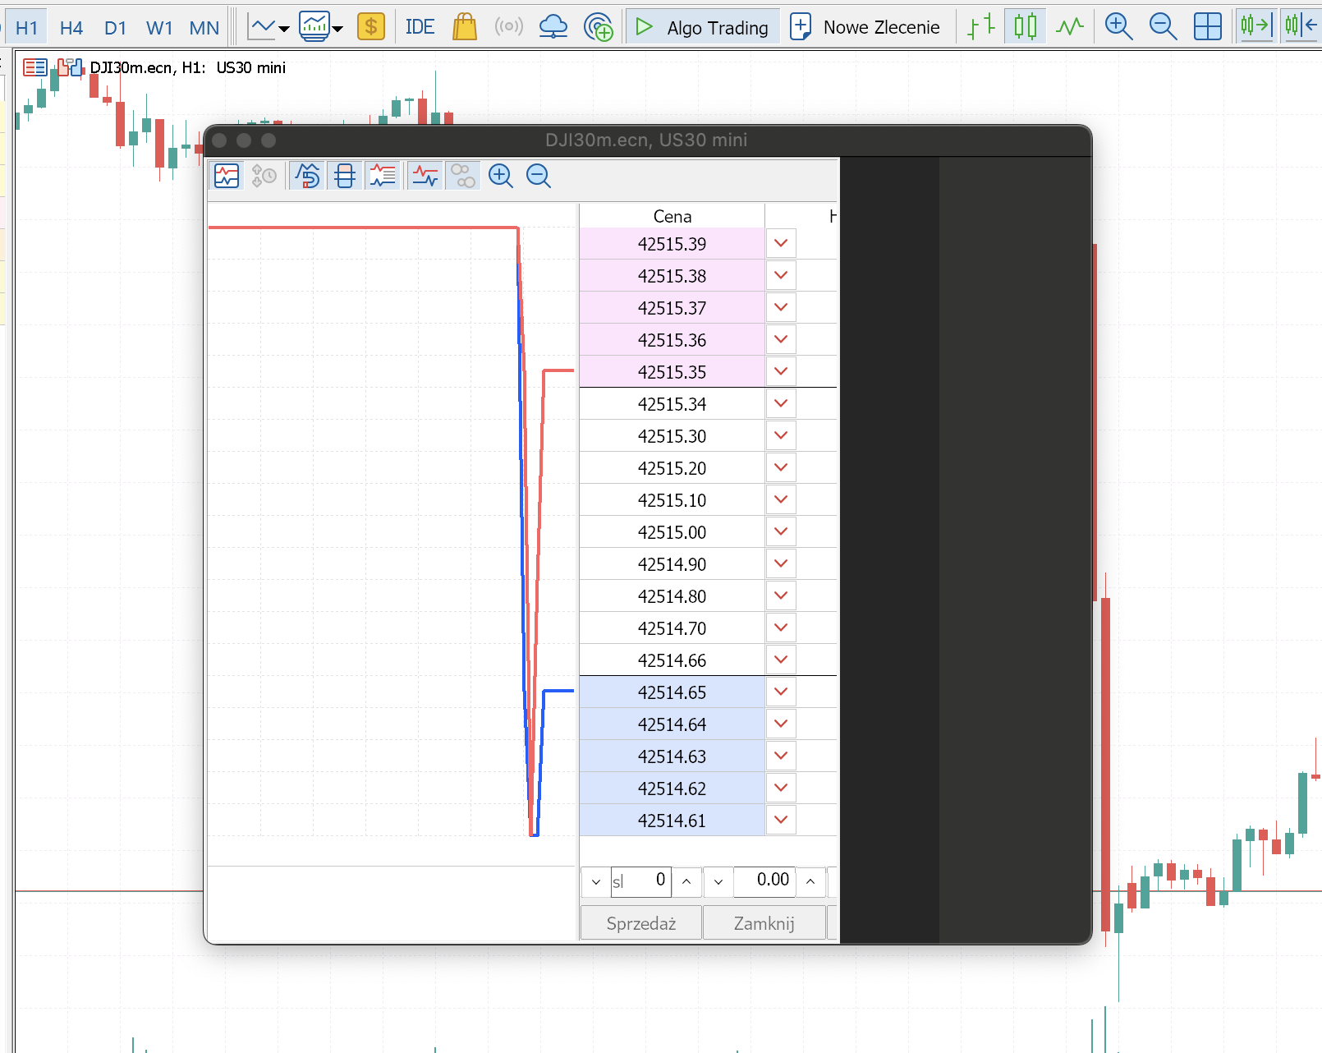Open the IDE MetaEditor
Viewport: 1322px width, 1053px height.
pos(420,27)
